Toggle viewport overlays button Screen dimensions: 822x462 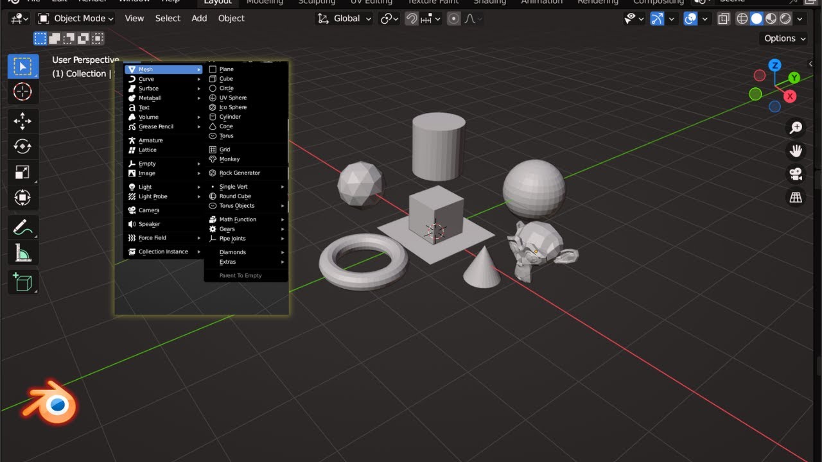691,19
